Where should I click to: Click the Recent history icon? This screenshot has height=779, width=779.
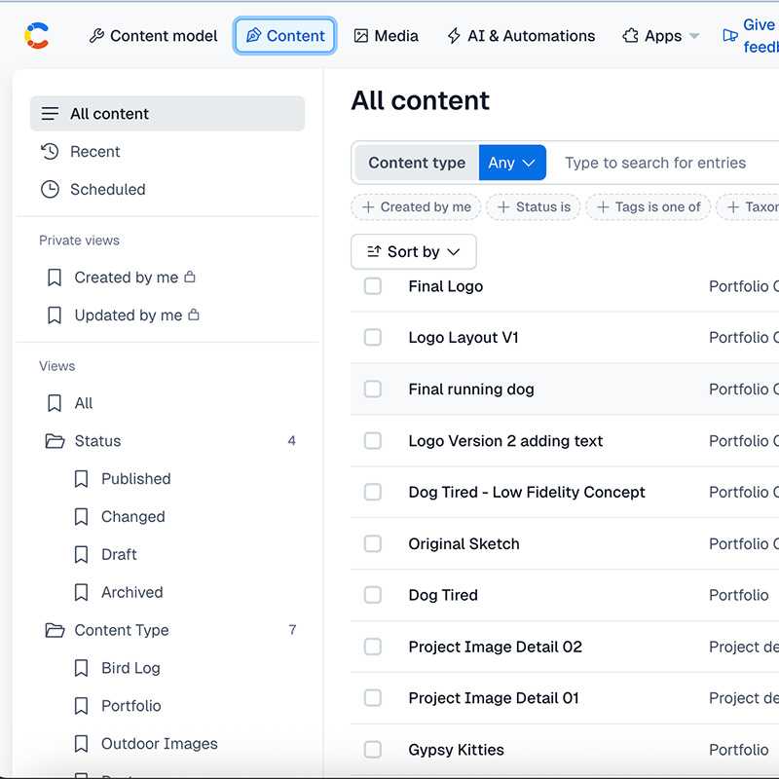[x=49, y=152]
